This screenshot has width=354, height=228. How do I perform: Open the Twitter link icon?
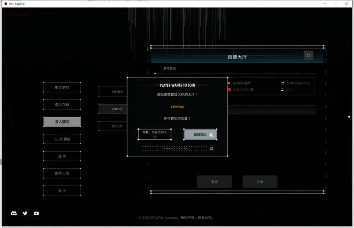tap(25, 213)
